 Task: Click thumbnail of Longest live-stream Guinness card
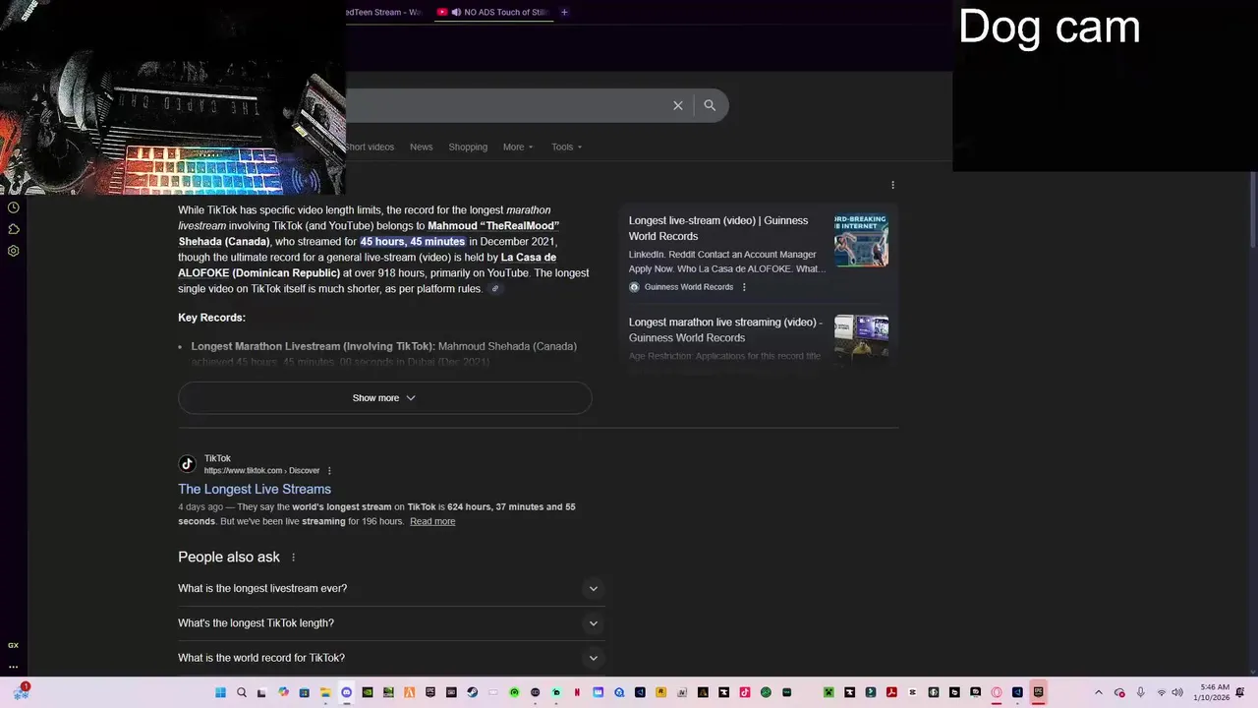pyautogui.click(x=861, y=240)
